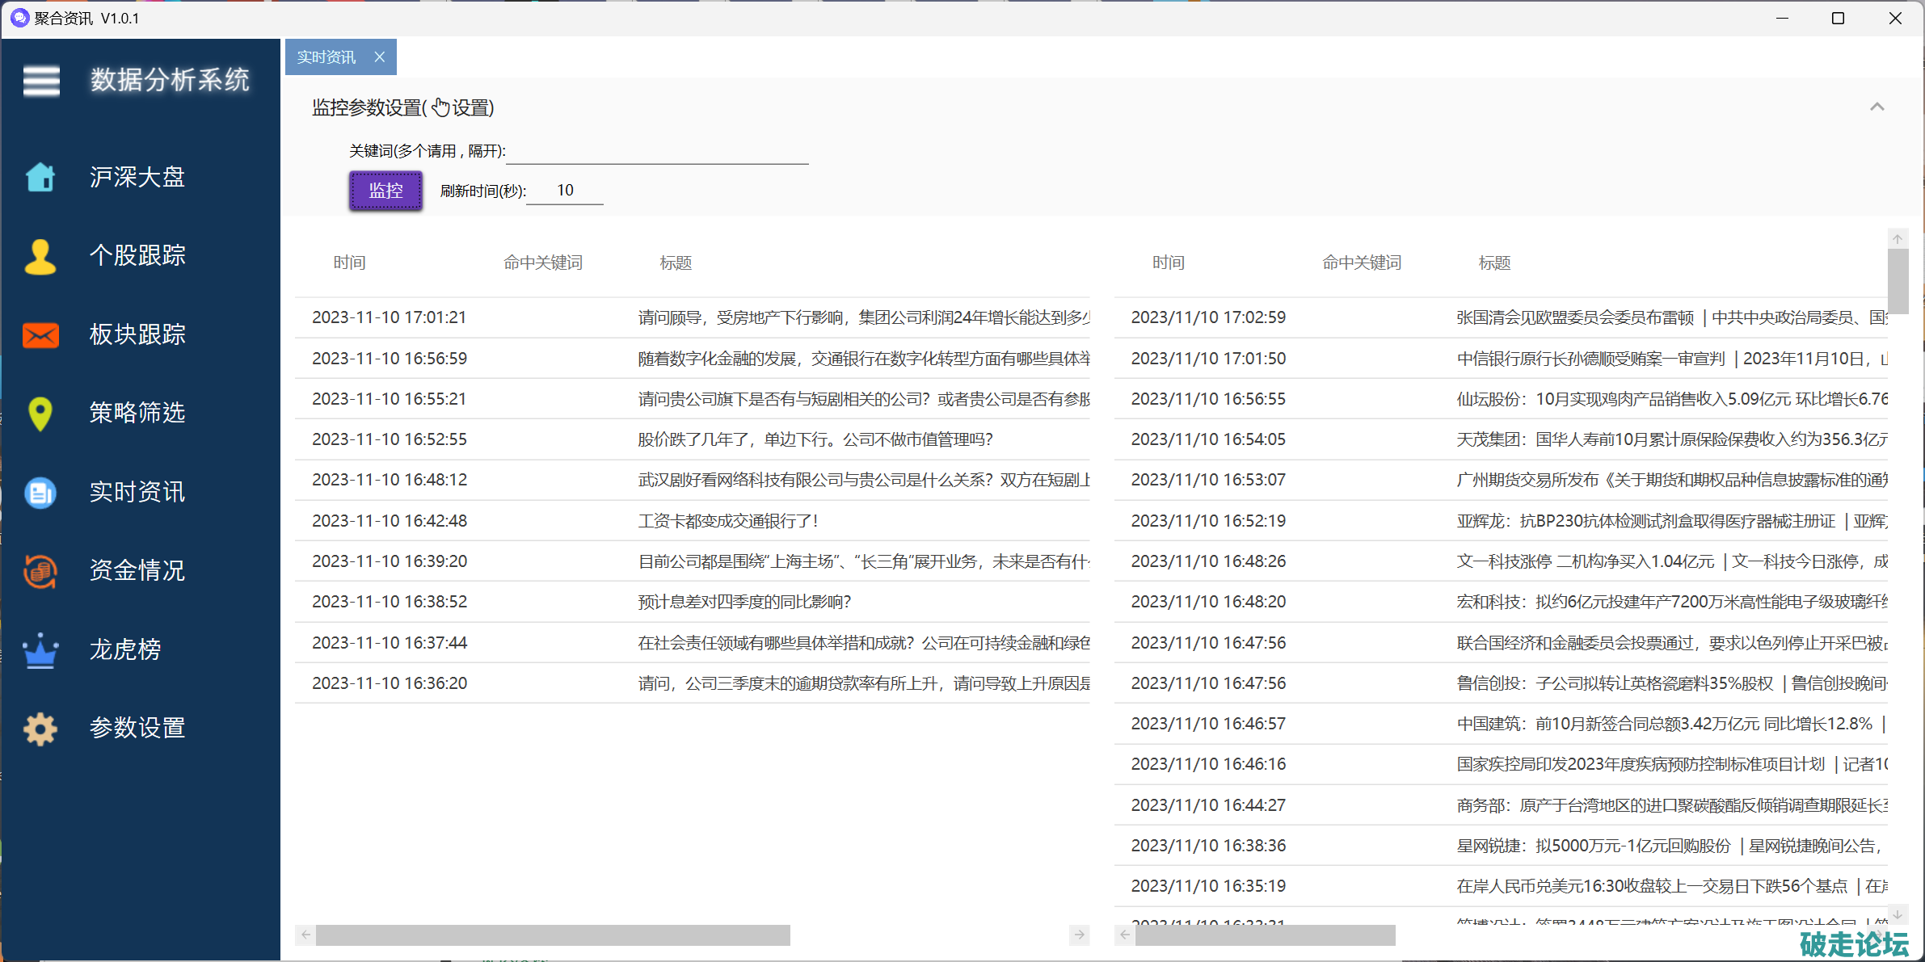Open 龙虎榜 crown icon
1925x962 pixels.
(40, 650)
